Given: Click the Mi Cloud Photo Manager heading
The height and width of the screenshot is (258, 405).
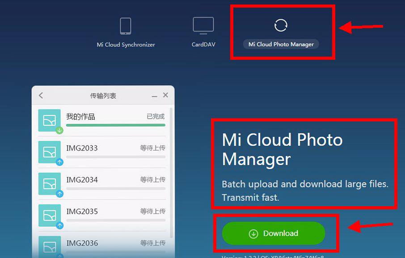Looking at the screenshot, I should 282,150.
